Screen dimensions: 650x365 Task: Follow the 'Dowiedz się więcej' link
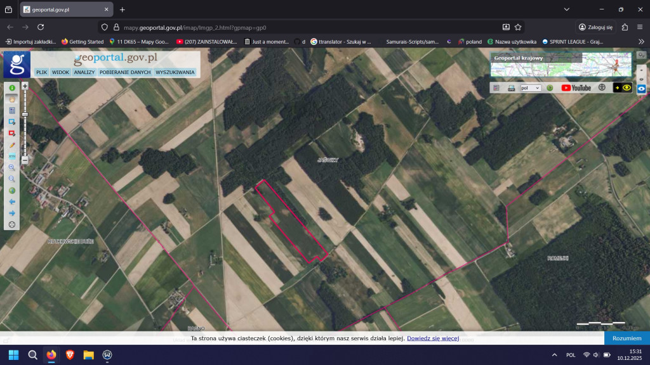tap(433, 338)
